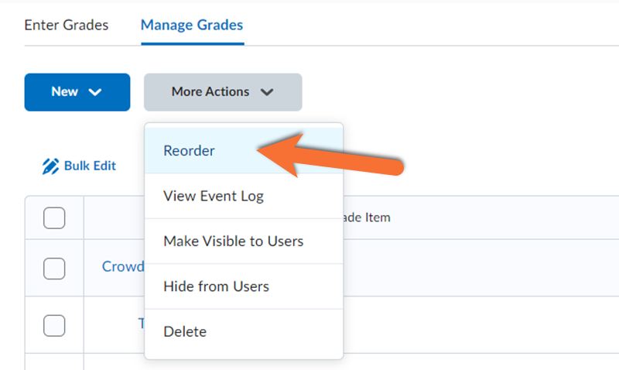Toggle the checkbox in the third table row
The width and height of the screenshot is (619, 370).
click(x=54, y=325)
